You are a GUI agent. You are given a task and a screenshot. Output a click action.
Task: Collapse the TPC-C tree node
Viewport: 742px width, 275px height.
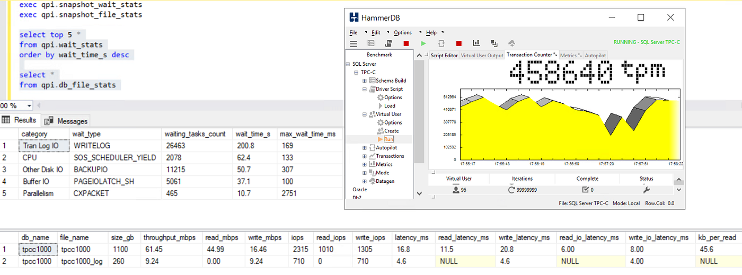(357, 73)
